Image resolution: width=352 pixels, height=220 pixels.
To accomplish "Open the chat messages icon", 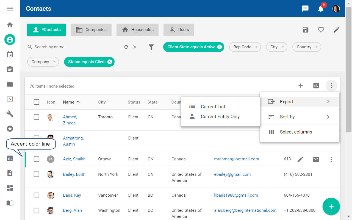I will (x=305, y=9).
